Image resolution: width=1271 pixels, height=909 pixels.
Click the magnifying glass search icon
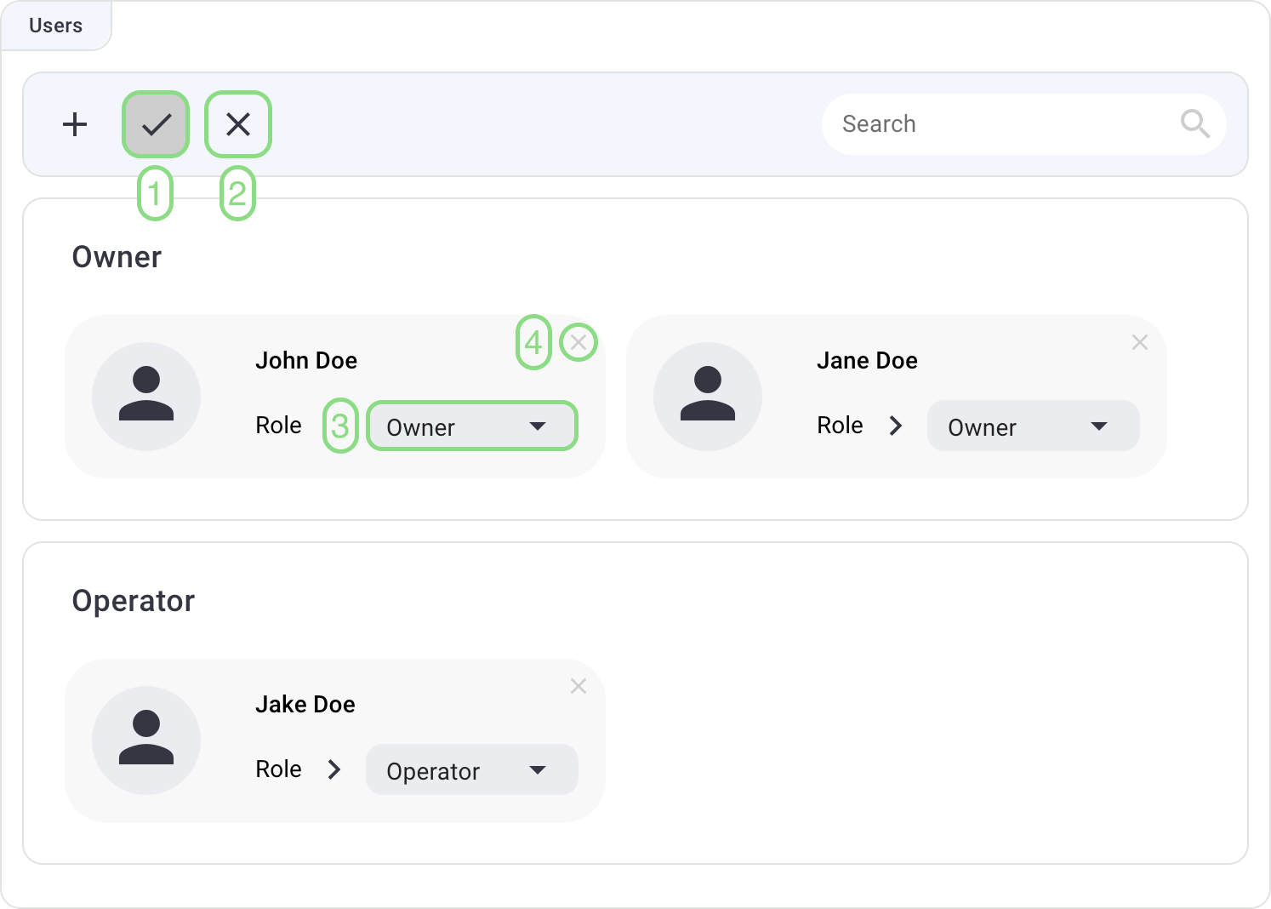point(1194,124)
